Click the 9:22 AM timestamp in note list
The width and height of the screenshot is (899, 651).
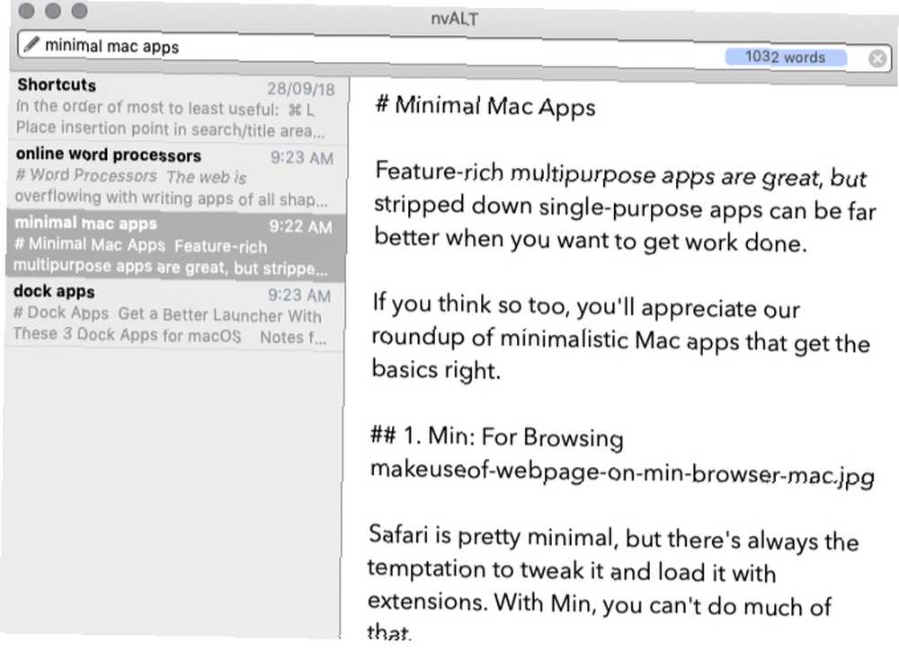tap(301, 227)
